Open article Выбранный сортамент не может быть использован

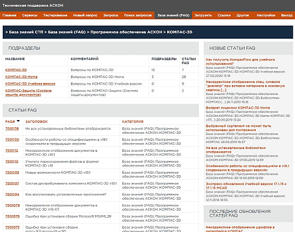coord(238,128)
